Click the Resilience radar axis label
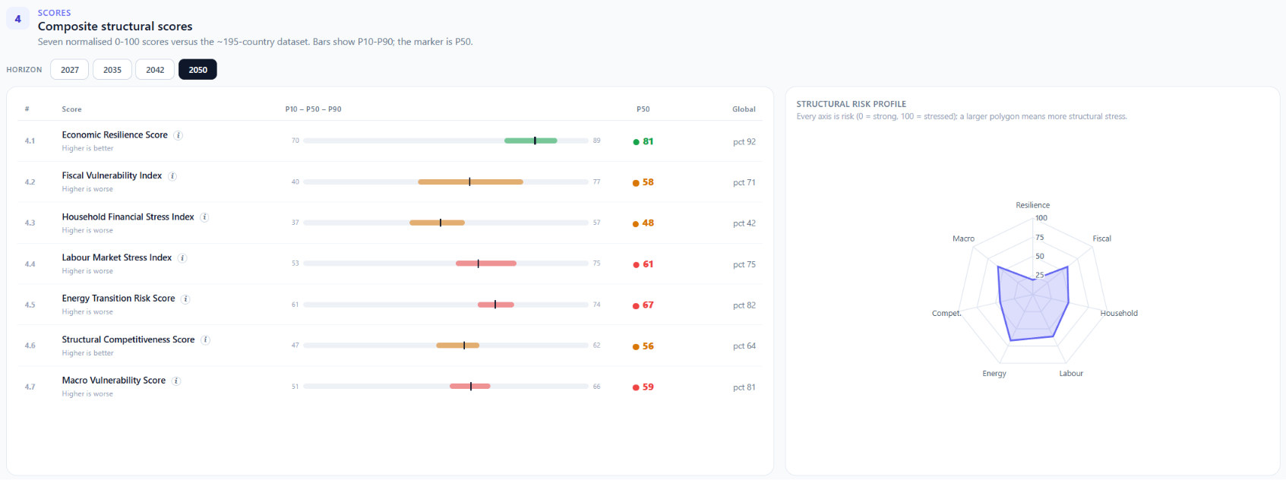The height and width of the screenshot is (480, 1286). coord(1033,205)
